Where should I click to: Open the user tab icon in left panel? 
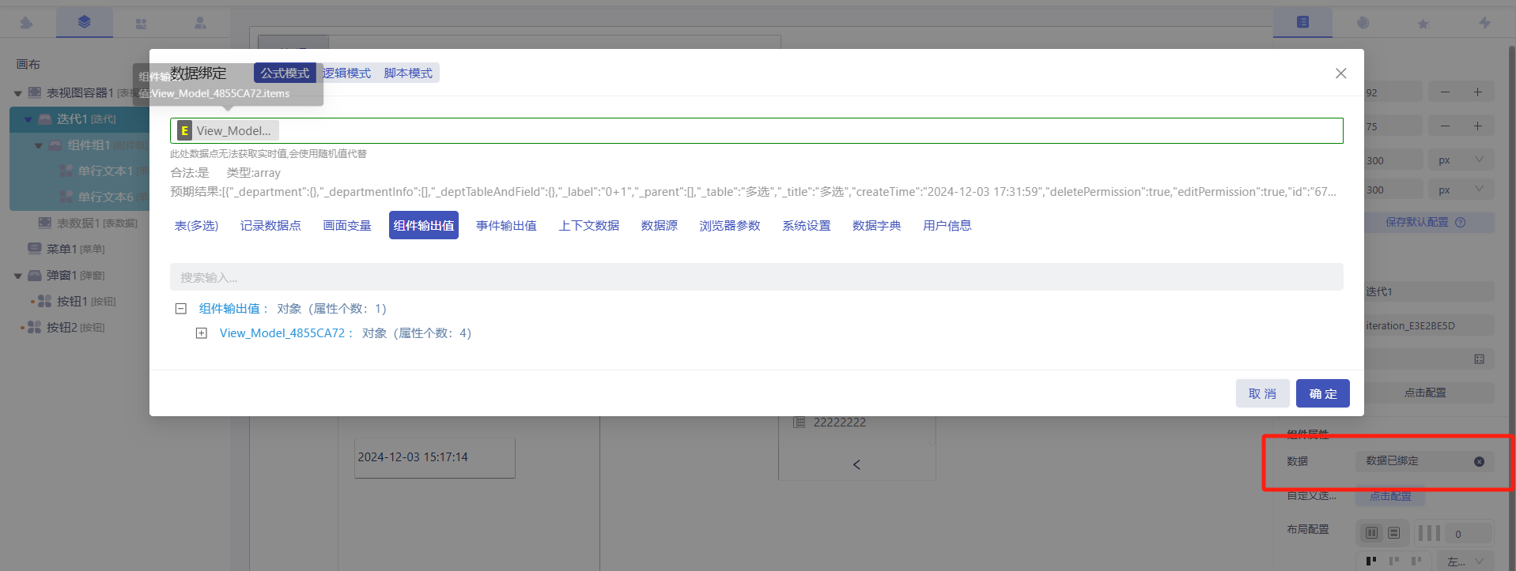tap(200, 23)
